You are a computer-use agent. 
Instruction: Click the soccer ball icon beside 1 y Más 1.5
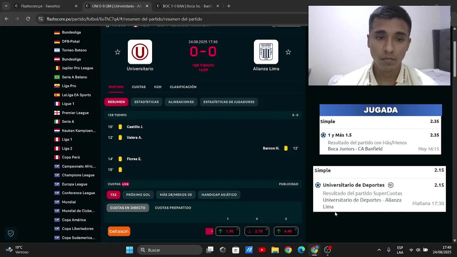click(323, 135)
